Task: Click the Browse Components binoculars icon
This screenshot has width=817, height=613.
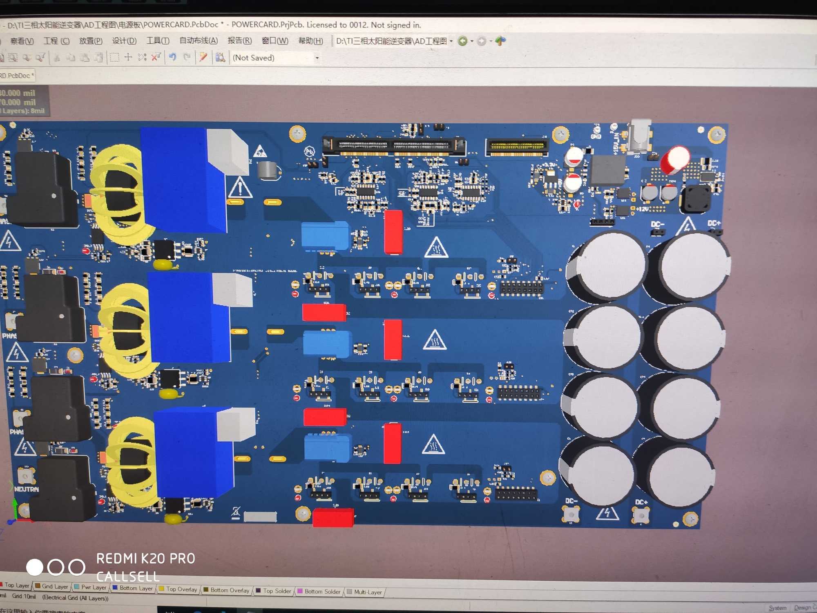Action: click(220, 57)
